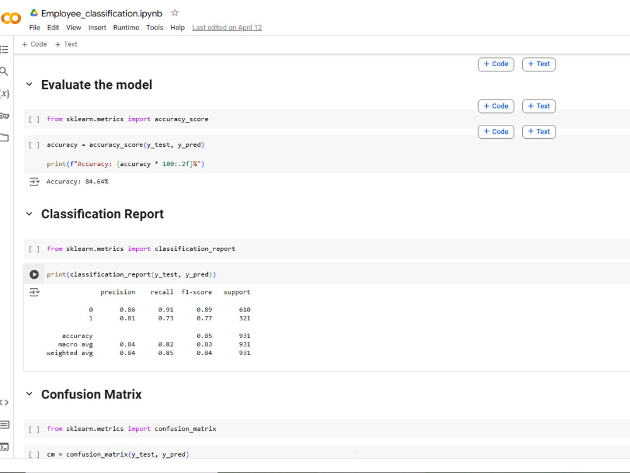Viewport: 630px width, 473px height.
Task: Click the Classification Report heading
Action: 103,214
